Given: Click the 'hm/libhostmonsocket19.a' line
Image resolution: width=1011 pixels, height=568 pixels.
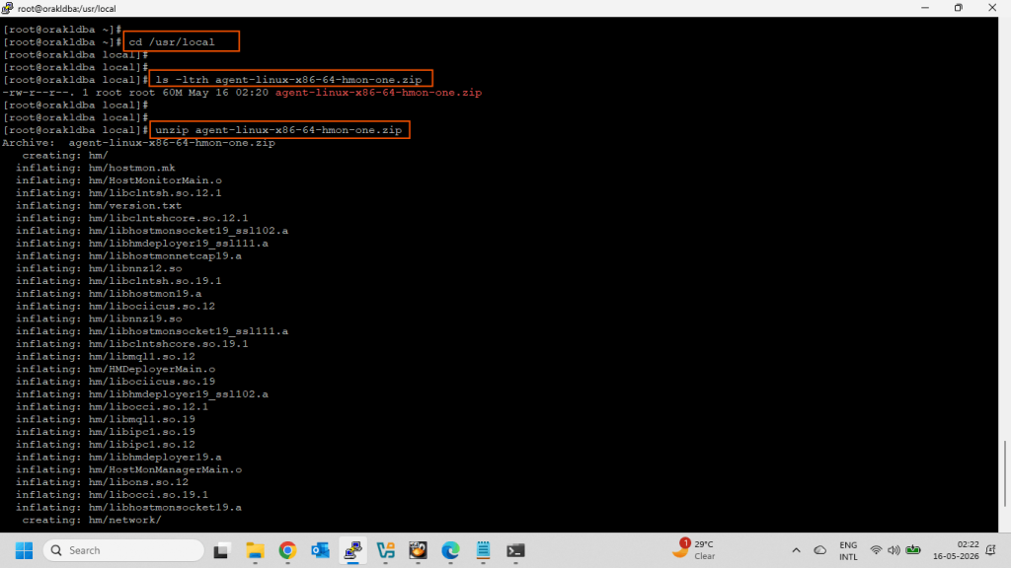Looking at the screenshot, I should (x=129, y=508).
